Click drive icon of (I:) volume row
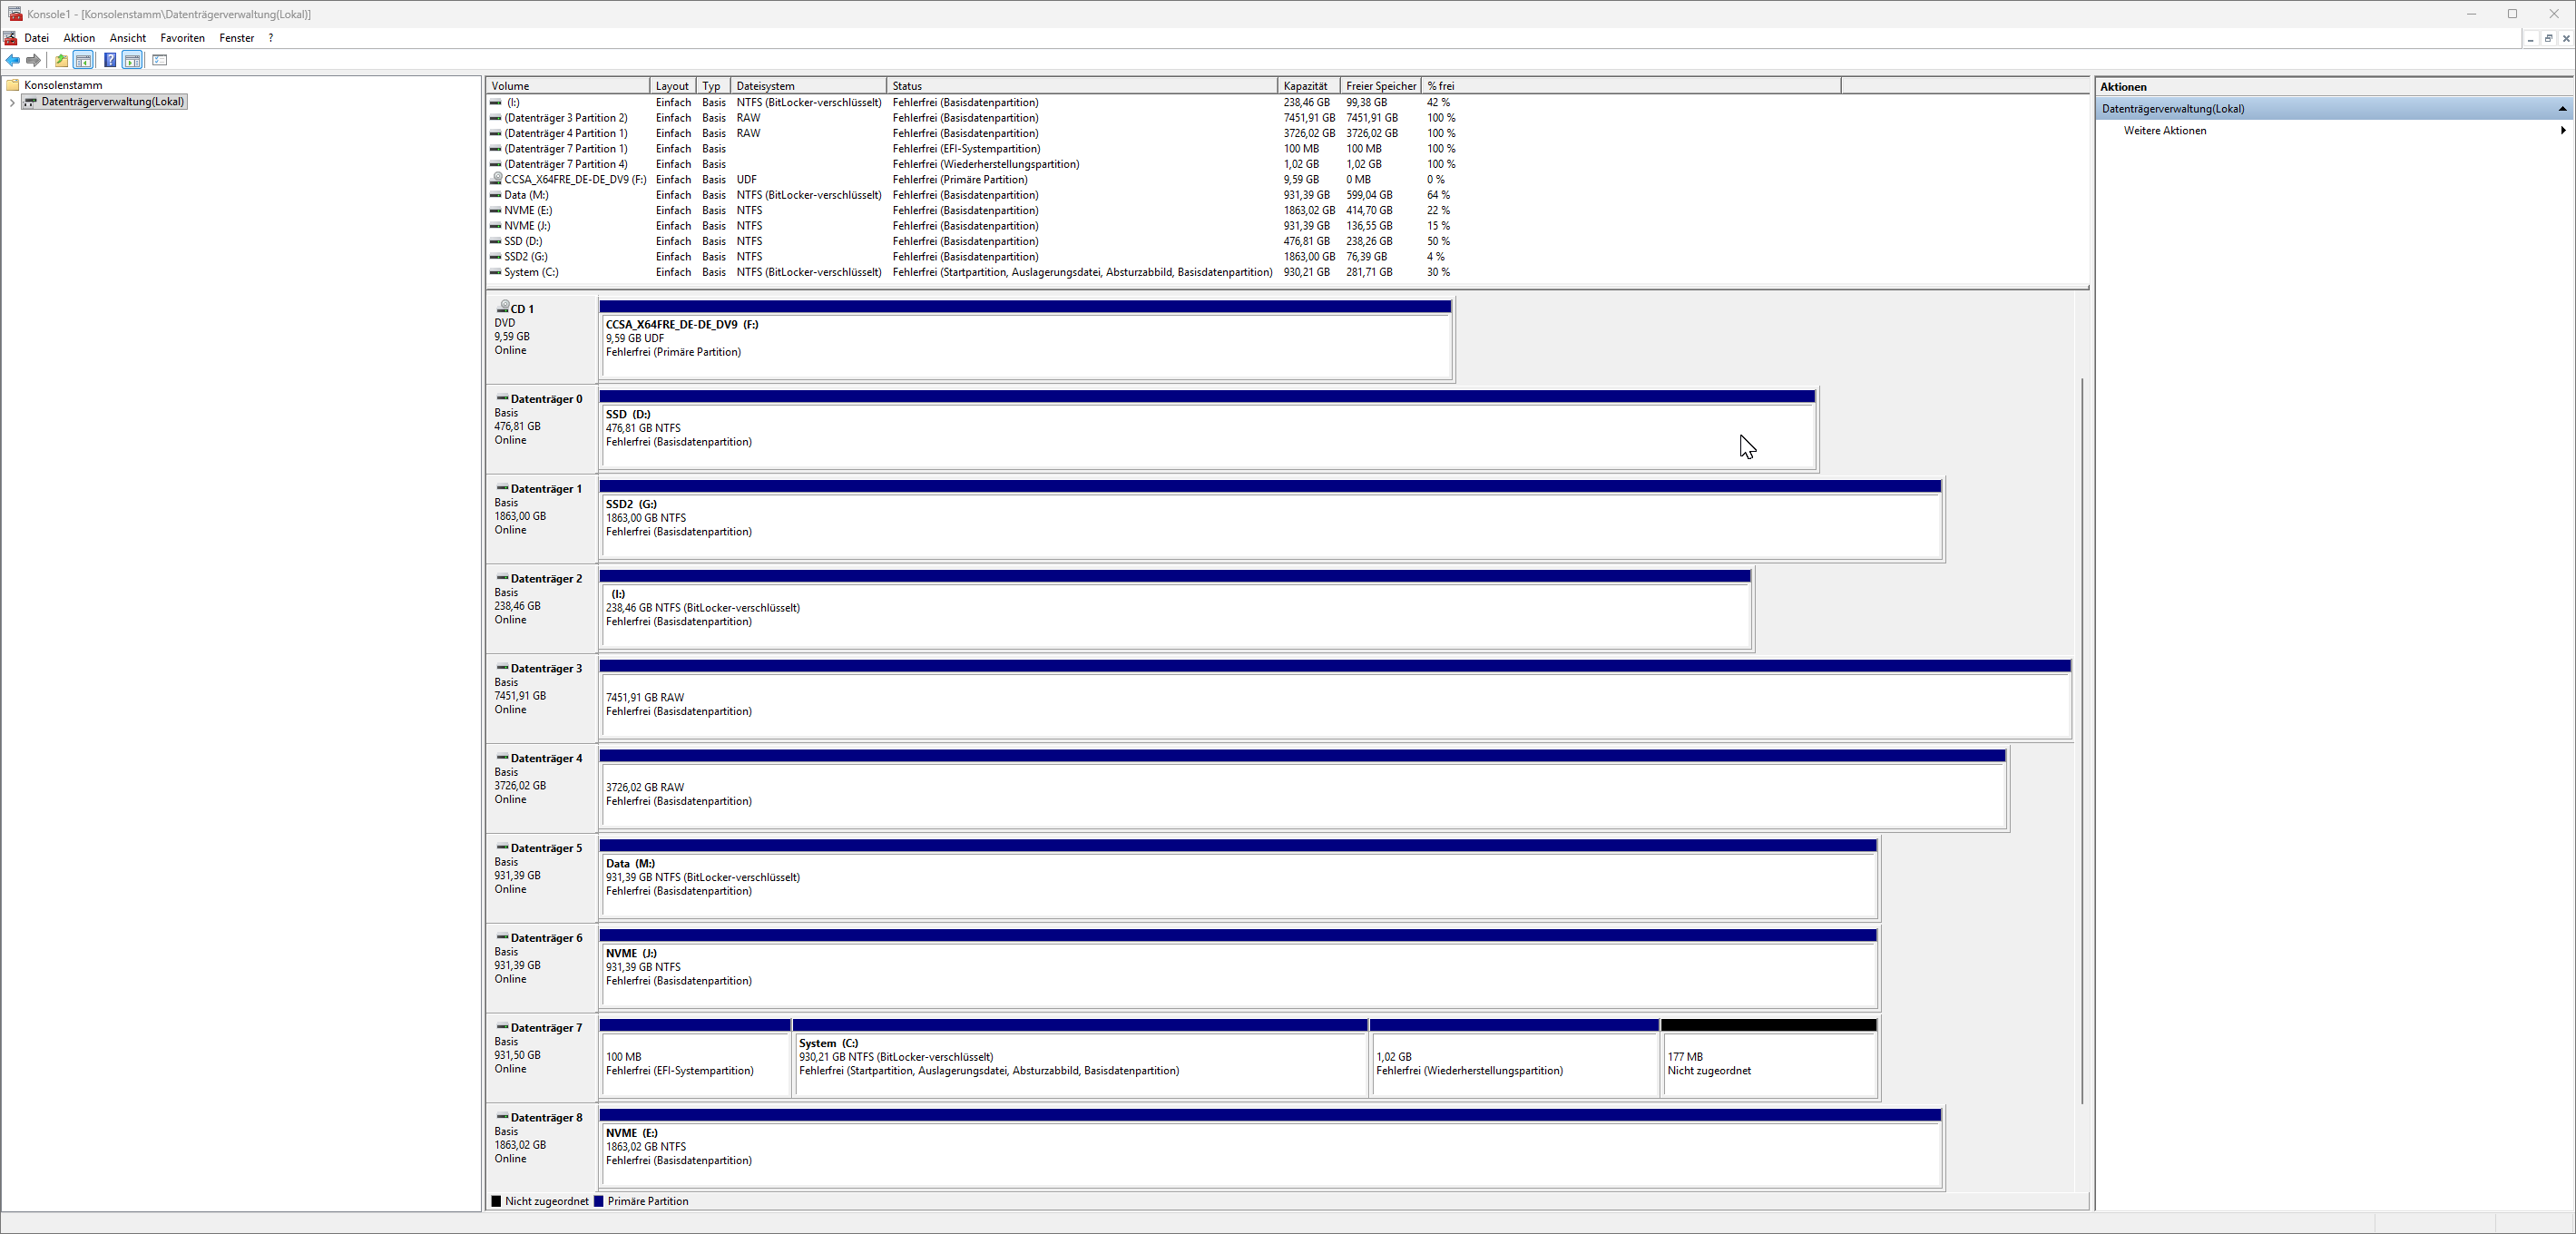Screen dimensions: 2576x1234 495,102
